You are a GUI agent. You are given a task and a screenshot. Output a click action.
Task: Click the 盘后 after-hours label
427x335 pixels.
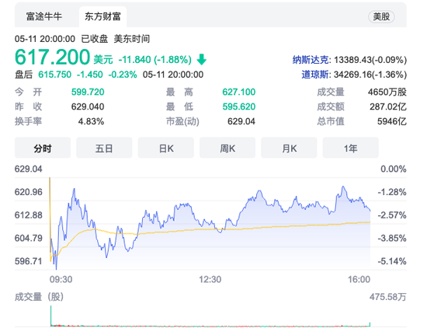click(x=24, y=75)
